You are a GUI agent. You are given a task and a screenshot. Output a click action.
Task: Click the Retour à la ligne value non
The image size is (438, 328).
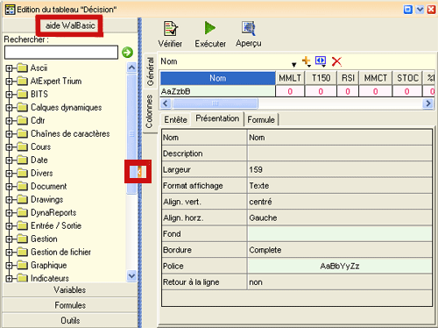[x=340, y=282]
